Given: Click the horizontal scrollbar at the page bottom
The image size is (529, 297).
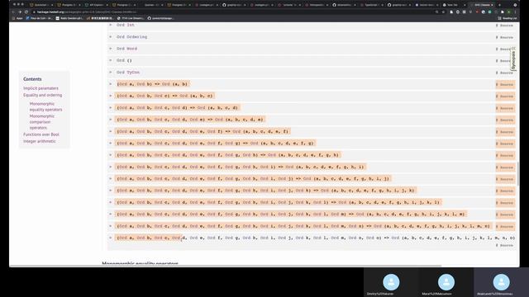Looking at the screenshot, I should [226, 266].
